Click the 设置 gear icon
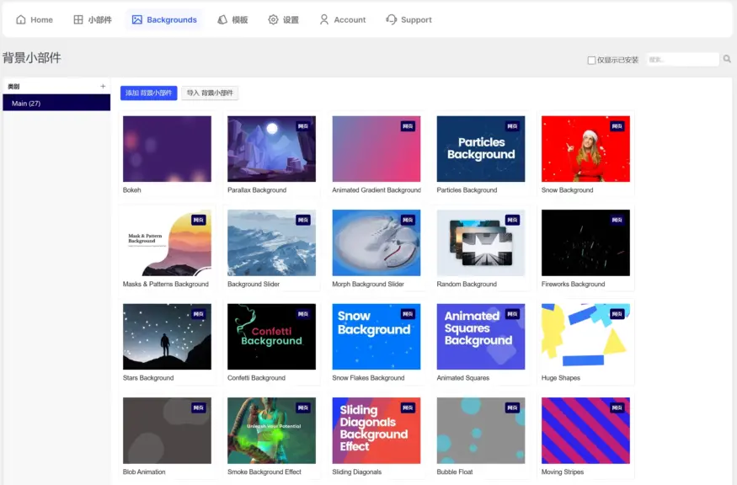This screenshot has height=485, width=737. coord(273,19)
